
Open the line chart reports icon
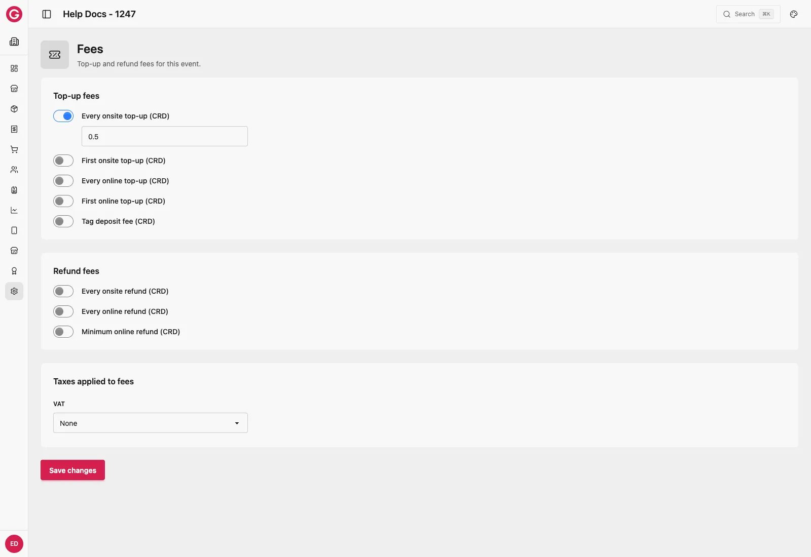[x=14, y=210]
